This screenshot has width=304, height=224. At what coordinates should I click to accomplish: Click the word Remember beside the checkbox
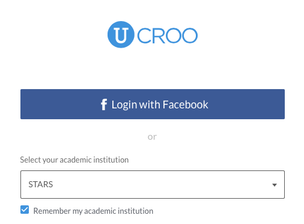52,211
